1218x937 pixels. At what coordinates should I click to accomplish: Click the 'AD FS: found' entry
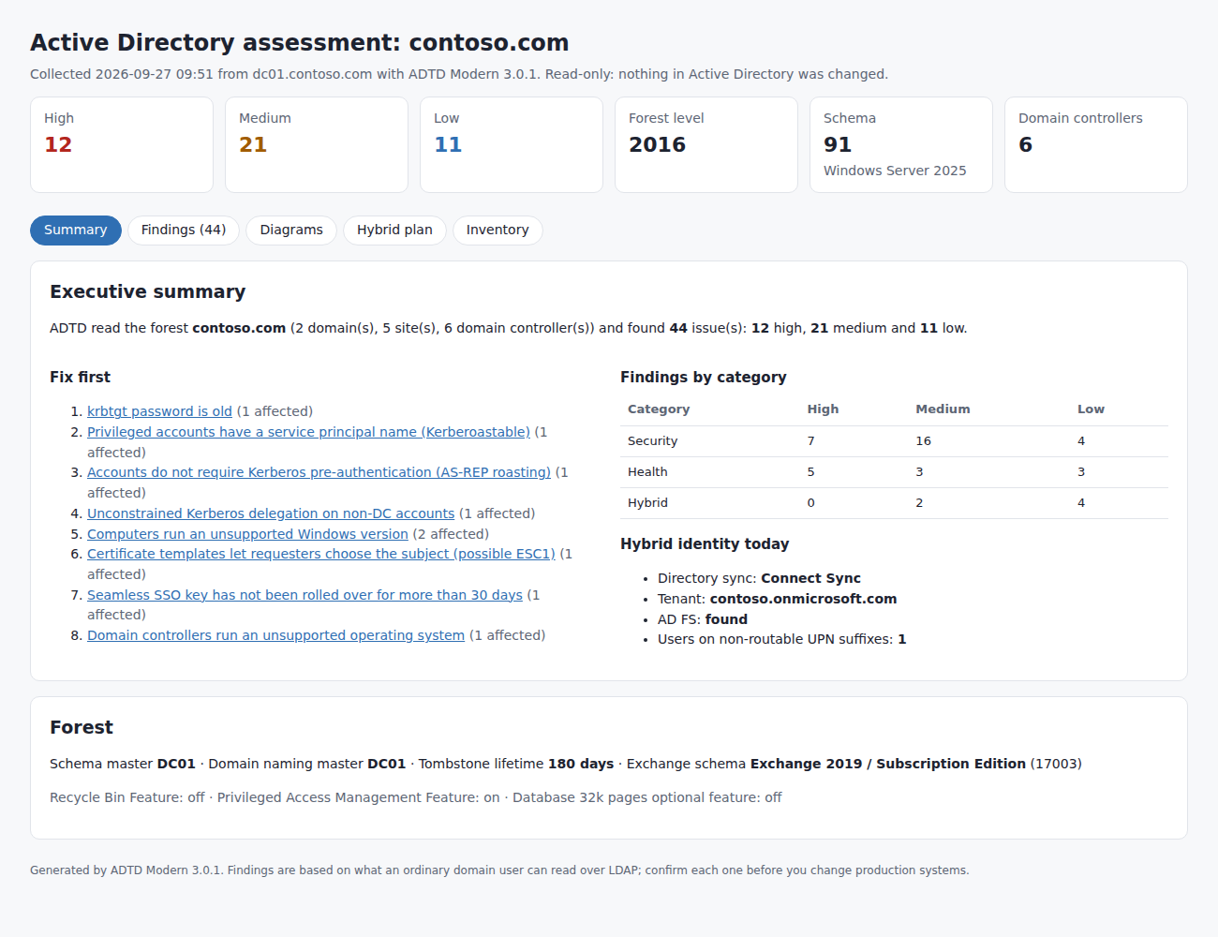click(x=703, y=619)
